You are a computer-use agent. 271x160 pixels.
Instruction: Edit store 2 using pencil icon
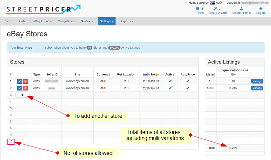pos(20,88)
